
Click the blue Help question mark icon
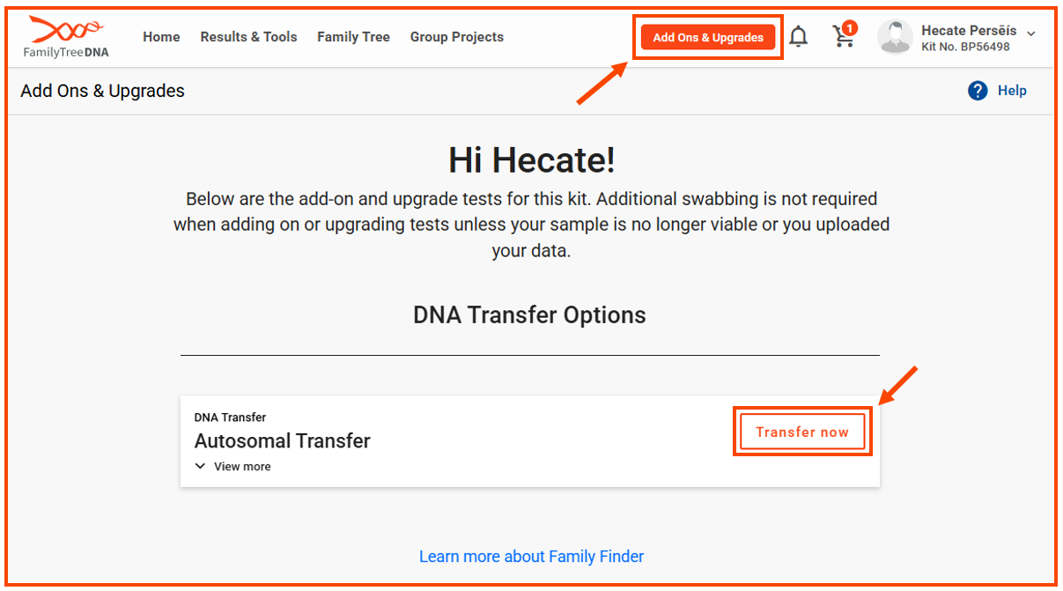[977, 90]
